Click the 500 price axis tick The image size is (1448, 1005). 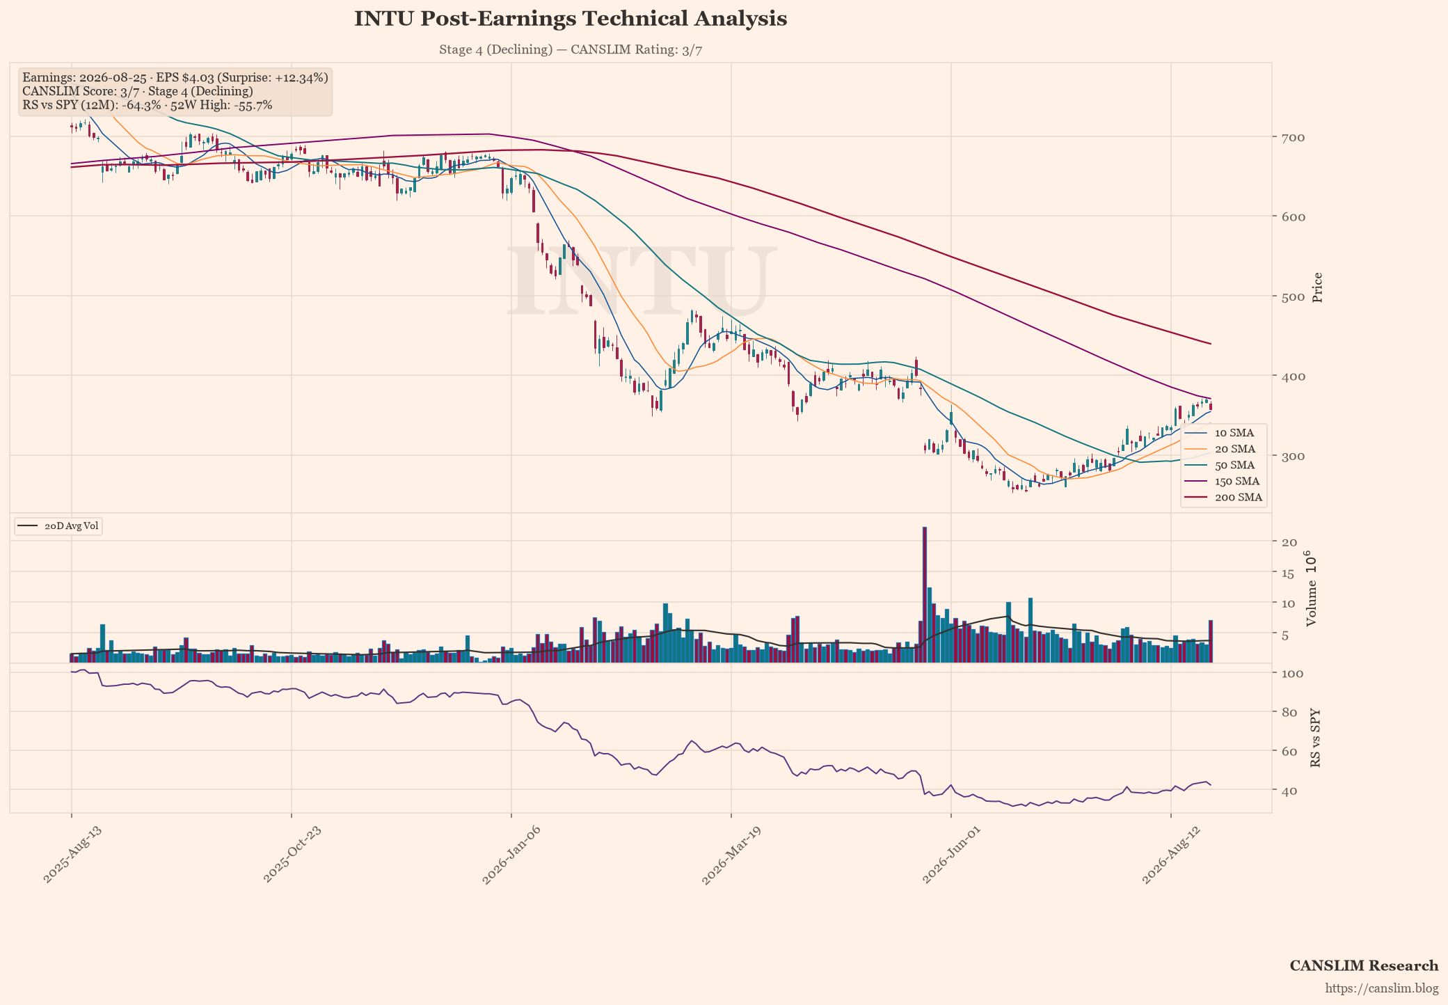coord(1292,296)
